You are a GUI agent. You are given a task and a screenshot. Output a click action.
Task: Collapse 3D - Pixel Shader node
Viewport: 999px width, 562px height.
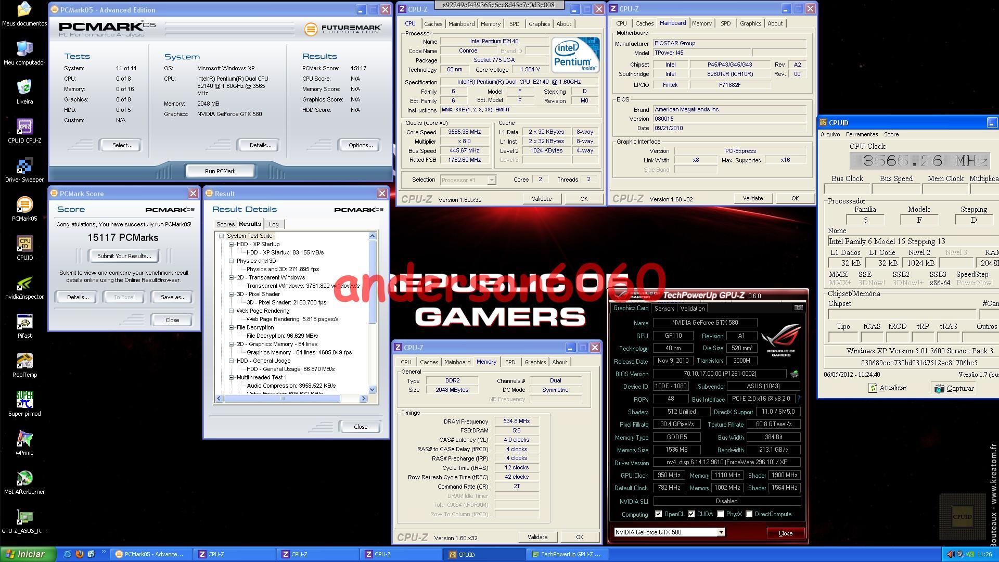pos(232,294)
